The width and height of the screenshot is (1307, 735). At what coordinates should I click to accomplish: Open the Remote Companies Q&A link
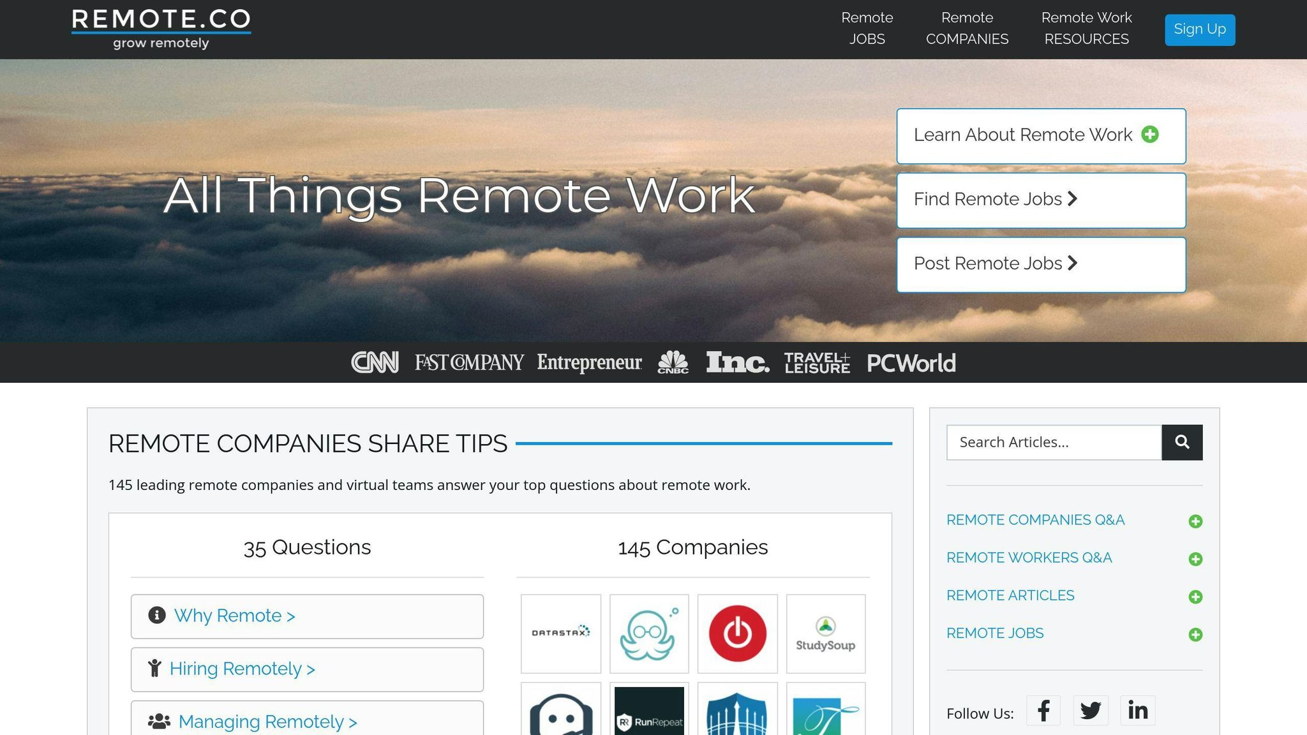pyautogui.click(x=1035, y=520)
